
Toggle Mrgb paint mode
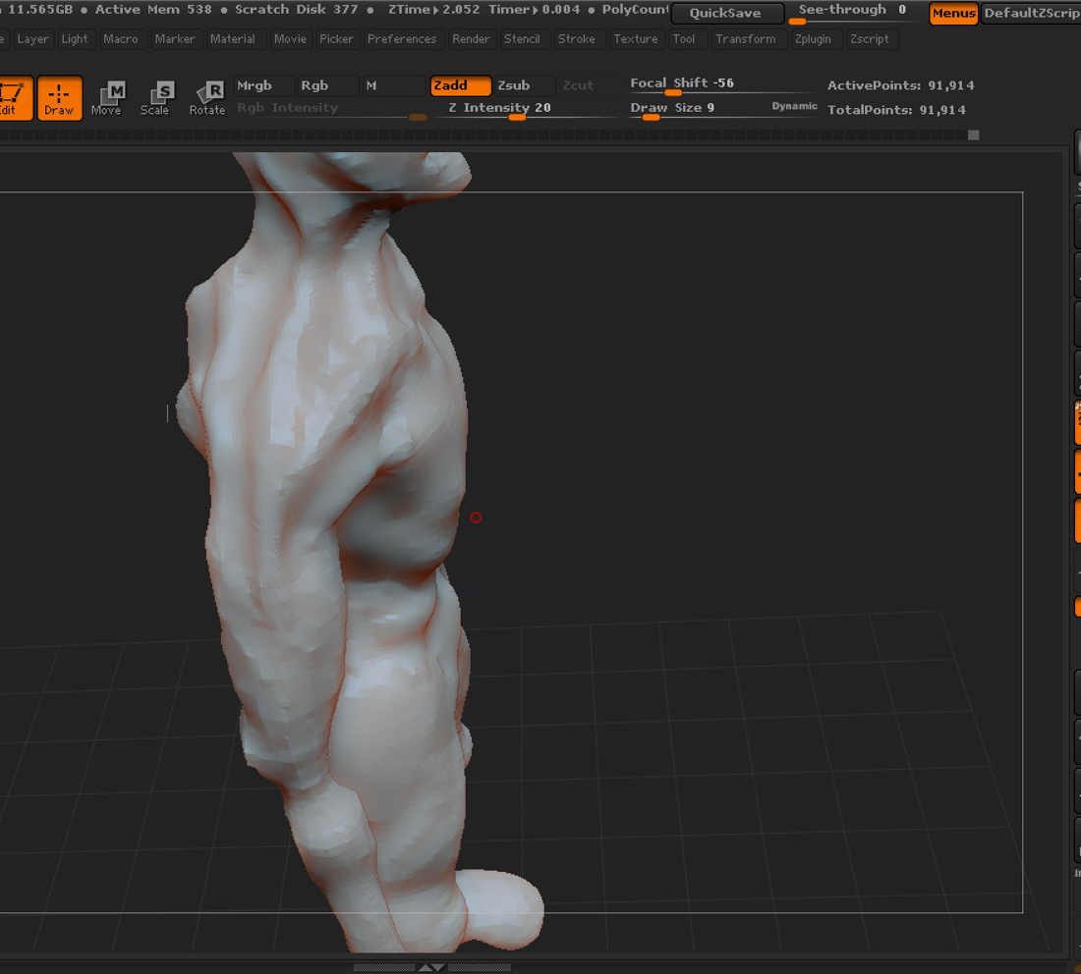pyautogui.click(x=262, y=85)
